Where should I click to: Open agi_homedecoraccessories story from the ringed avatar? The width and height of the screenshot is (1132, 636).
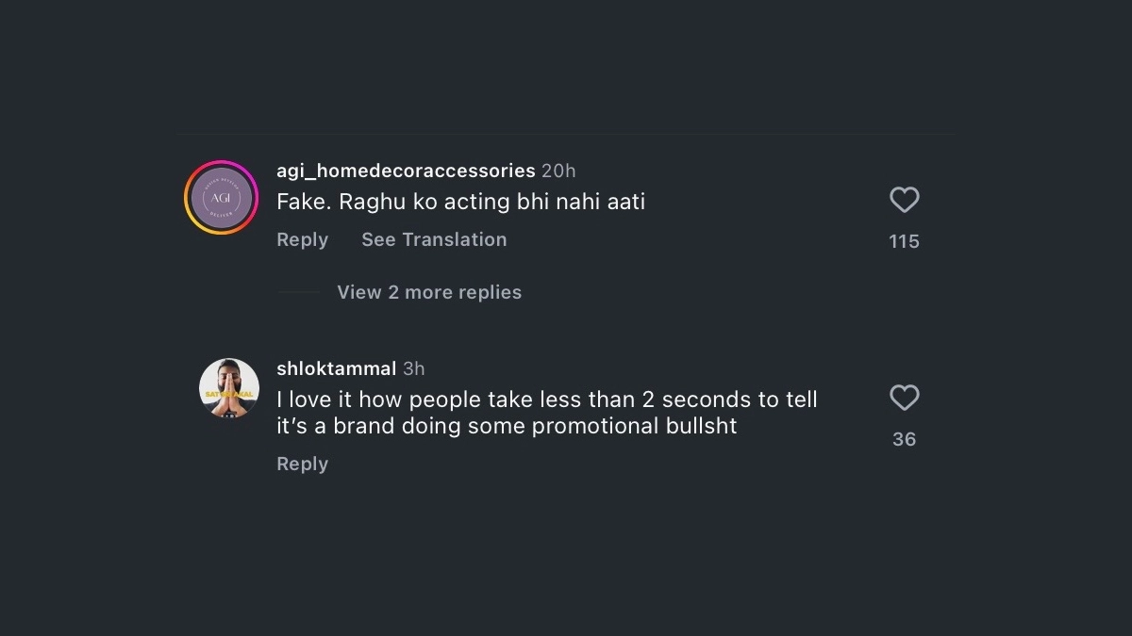(221, 198)
